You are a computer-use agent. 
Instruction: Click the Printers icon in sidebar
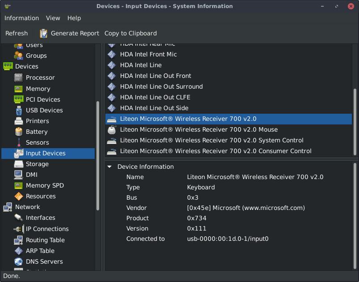tap(18, 121)
